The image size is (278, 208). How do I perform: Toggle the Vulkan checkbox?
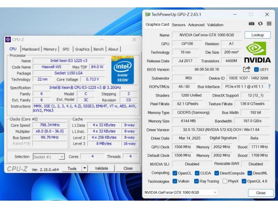(175, 181)
